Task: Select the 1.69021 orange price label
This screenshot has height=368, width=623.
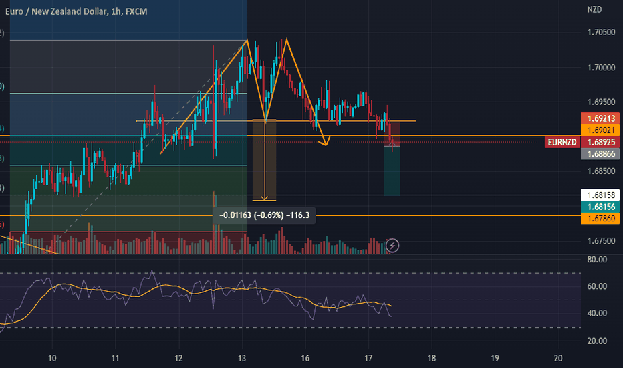Action: [600, 130]
